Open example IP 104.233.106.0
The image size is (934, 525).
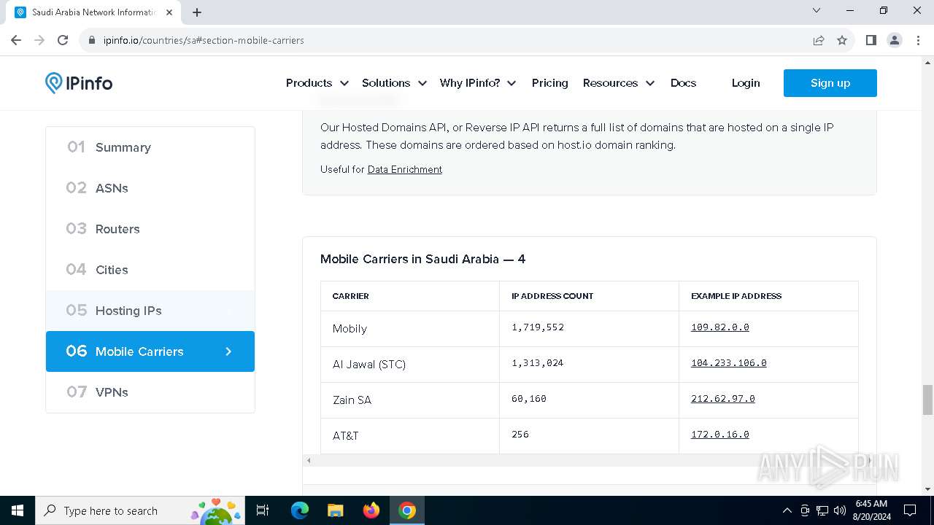[x=728, y=363]
